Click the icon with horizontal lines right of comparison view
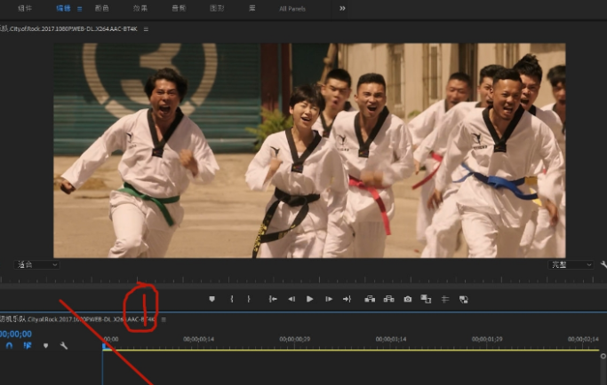The height and width of the screenshot is (385, 607). (445, 299)
